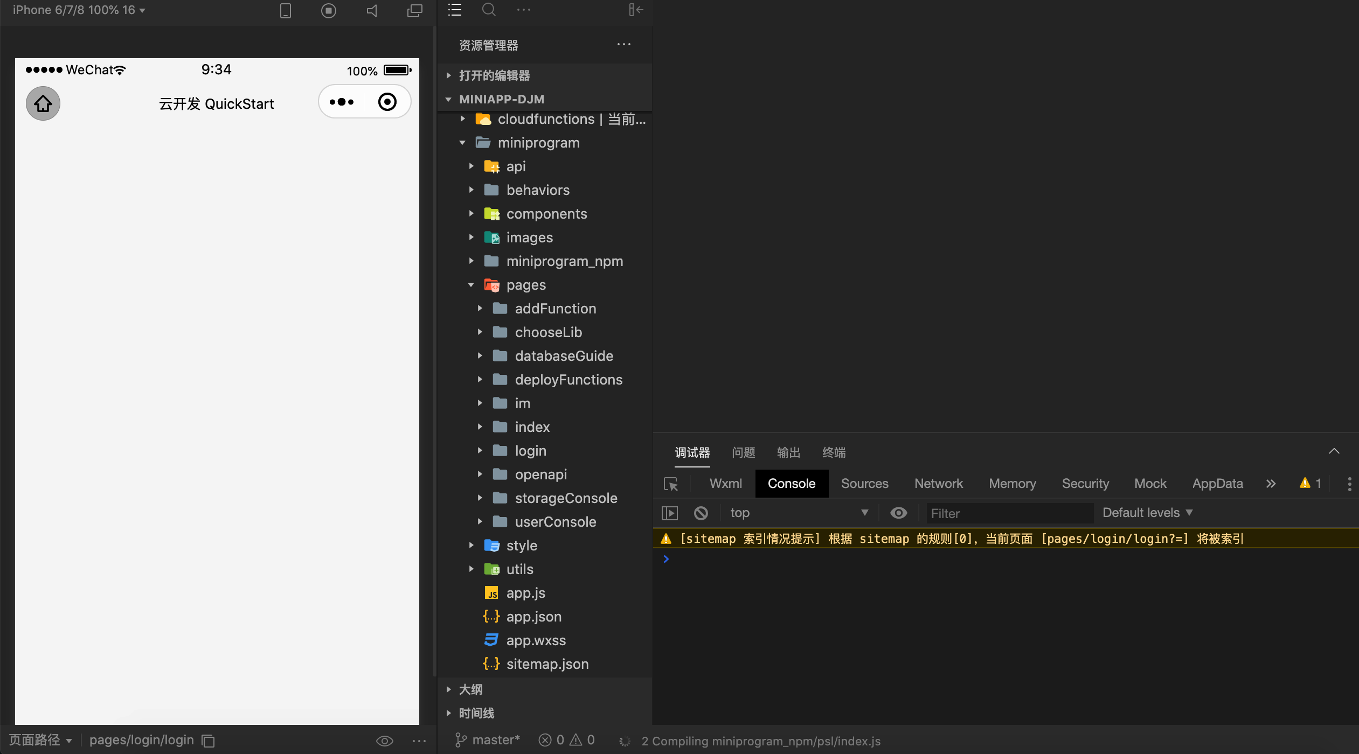This screenshot has height=754, width=1359.
Task: Click the capsule record circle icon
Action: point(387,102)
